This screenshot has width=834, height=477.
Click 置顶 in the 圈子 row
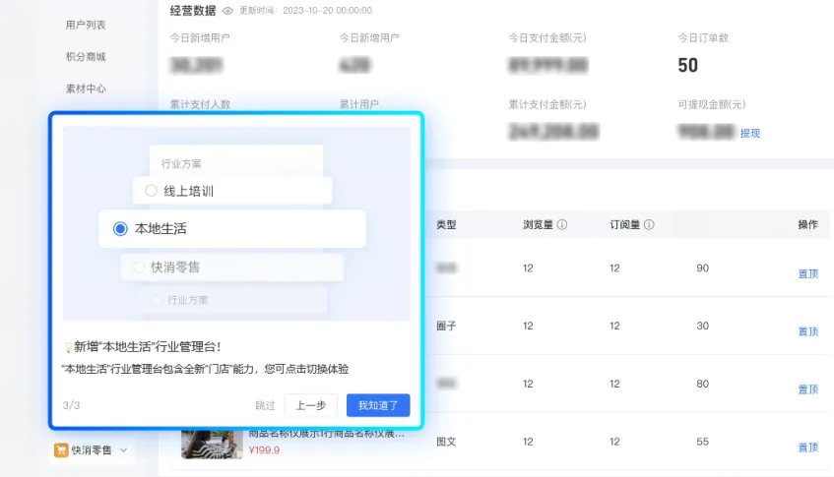tap(808, 332)
